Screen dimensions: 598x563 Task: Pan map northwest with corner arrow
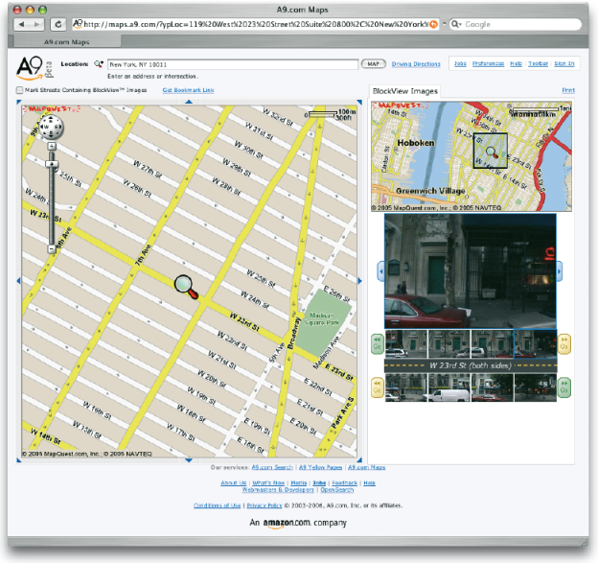point(19,102)
